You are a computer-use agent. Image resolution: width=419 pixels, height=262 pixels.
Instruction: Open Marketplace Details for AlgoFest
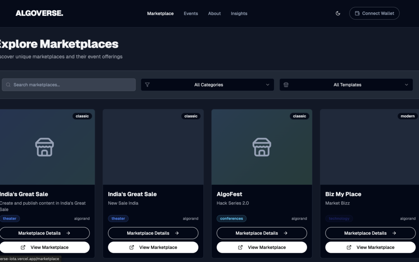[261, 233]
